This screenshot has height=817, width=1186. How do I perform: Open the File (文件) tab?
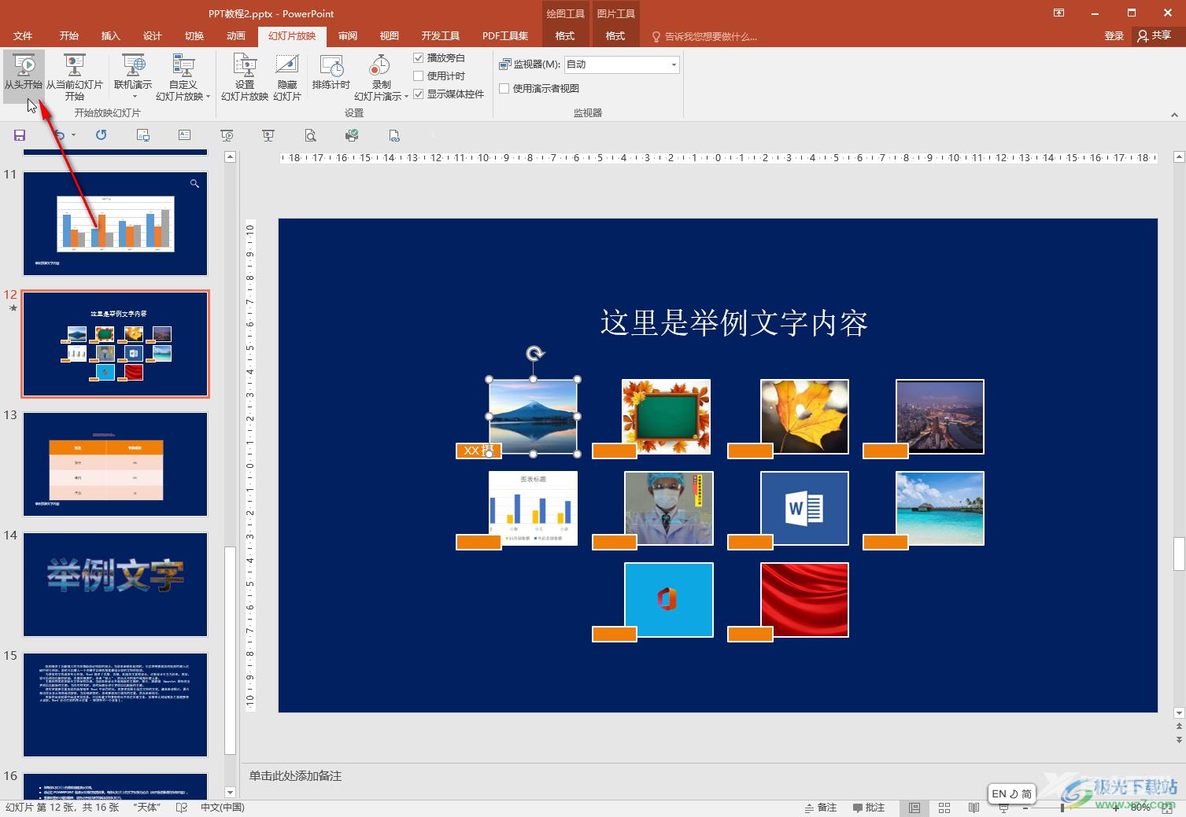tap(23, 36)
